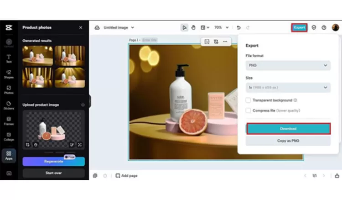The height and width of the screenshot is (200, 342).
Task: Click the undo arrow
Action: (238, 27)
